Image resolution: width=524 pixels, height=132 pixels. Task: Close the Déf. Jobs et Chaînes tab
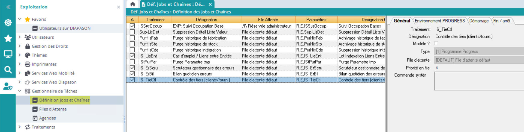pos(210,4)
